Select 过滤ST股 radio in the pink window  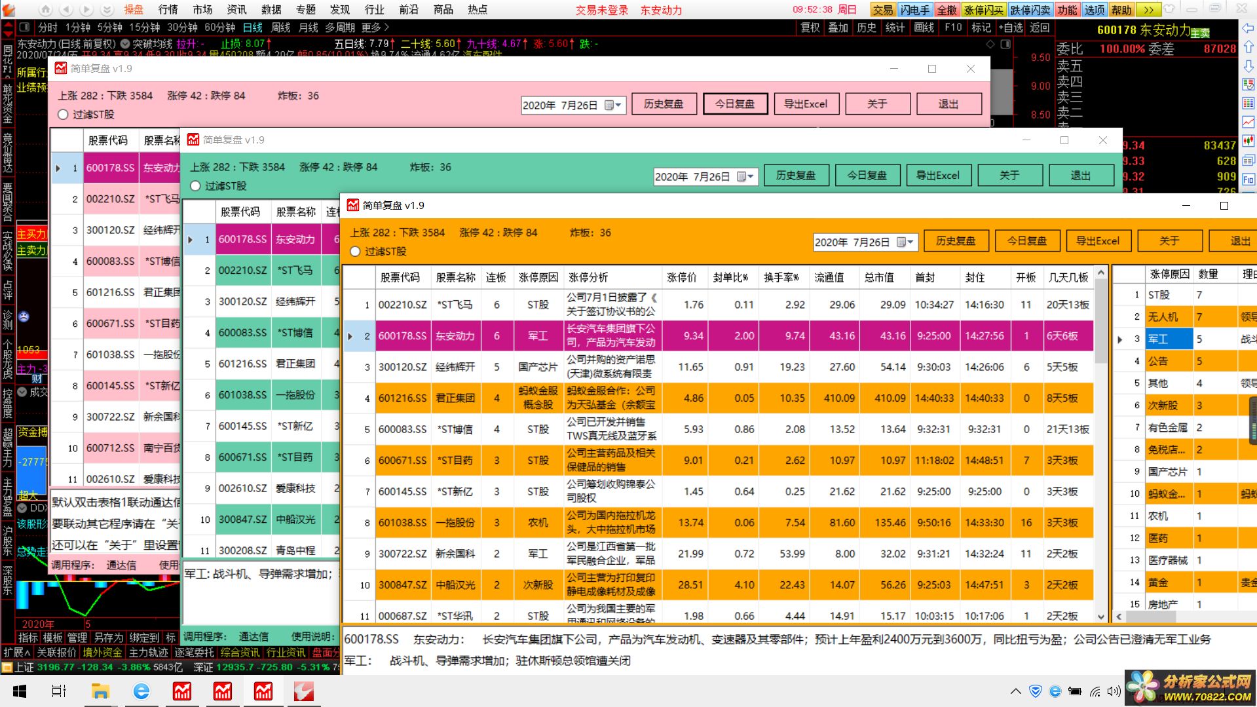coord(63,115)
